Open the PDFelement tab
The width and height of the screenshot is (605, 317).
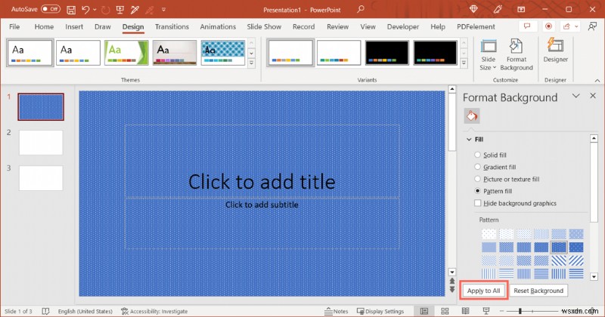(x=476, y=26)
